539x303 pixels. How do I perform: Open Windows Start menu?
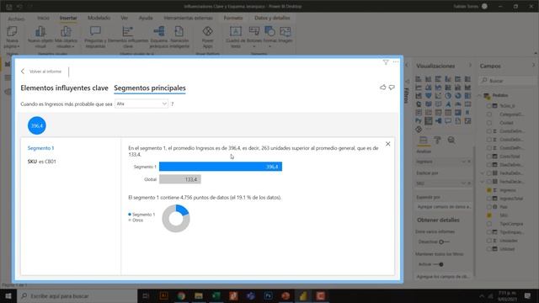click(x=8, y=295)
